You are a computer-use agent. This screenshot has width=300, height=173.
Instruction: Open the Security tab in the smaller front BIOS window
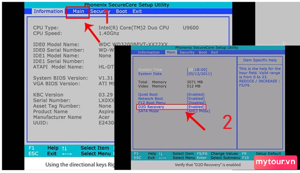(x=187, y=52)
